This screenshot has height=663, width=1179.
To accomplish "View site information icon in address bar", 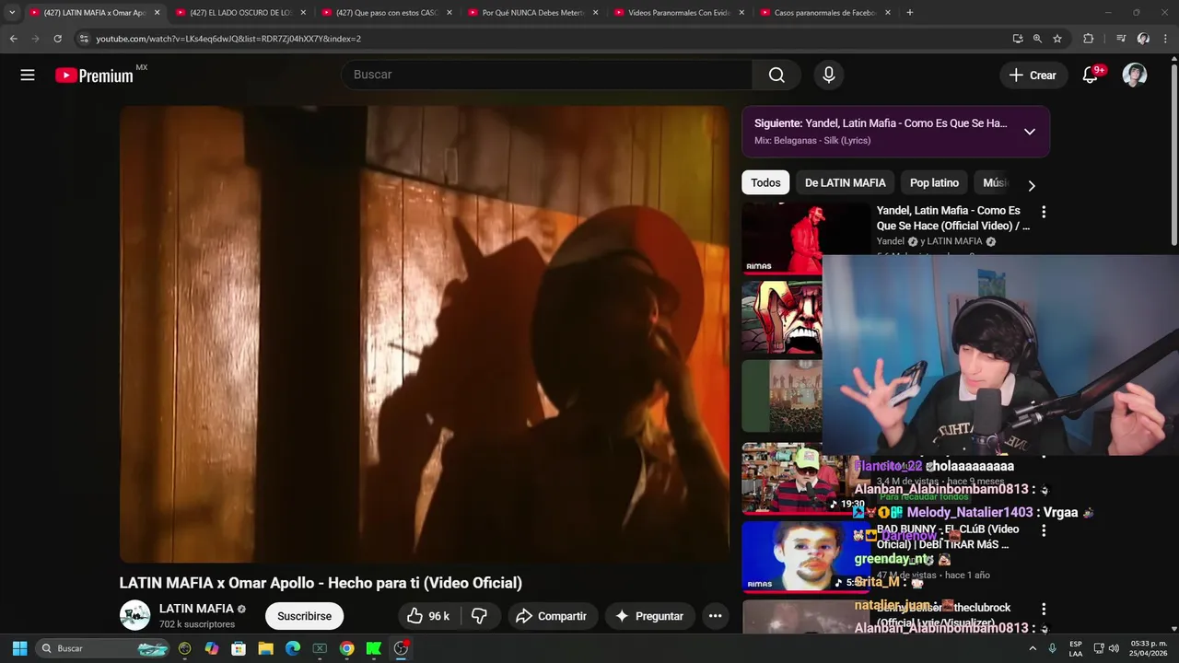I will pyautogui.click(x=84, y=39).
